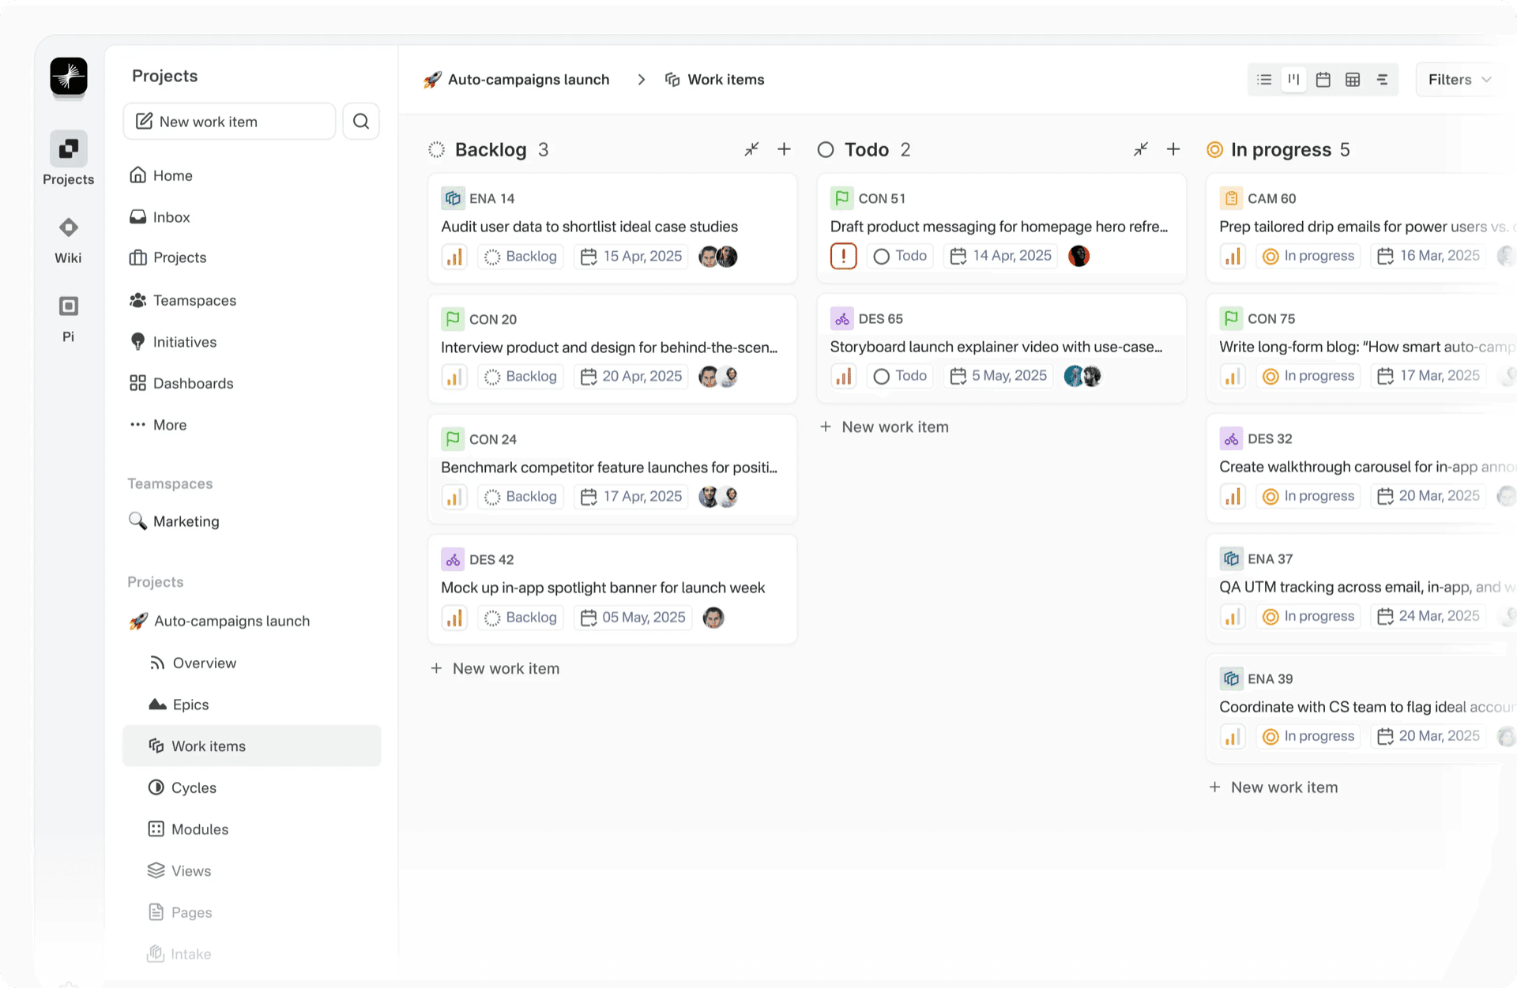Click New work item button in sidebar
Viewport: 1517px width, 988px height.
tap(229, 121)
